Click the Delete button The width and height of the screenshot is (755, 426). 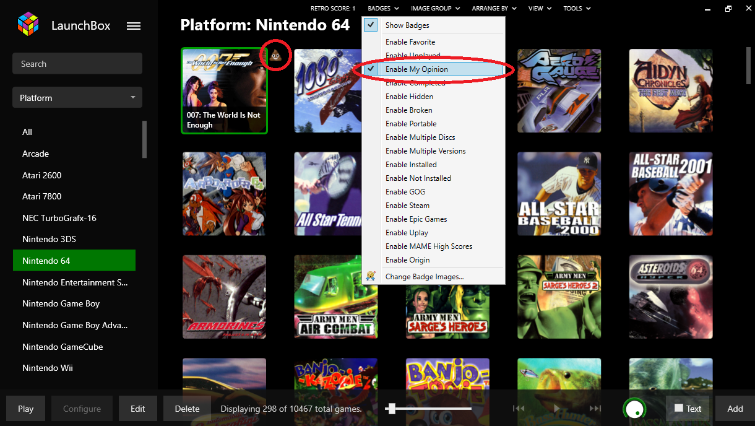(x=187, y=409)
